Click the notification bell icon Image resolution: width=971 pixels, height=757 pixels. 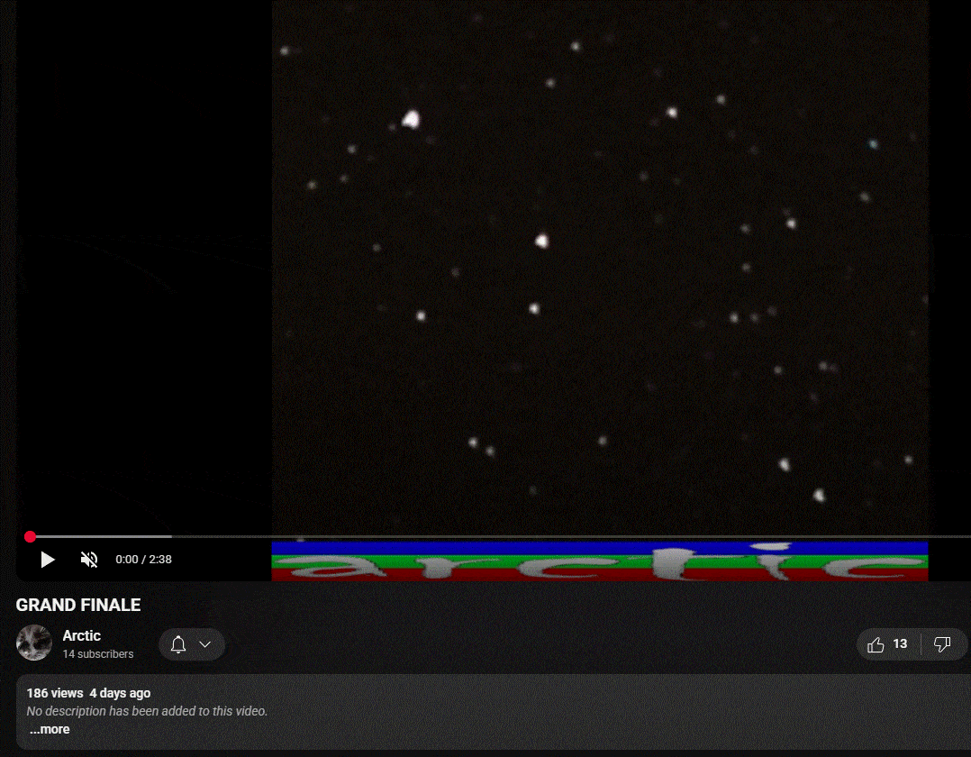tap(178, 644)
